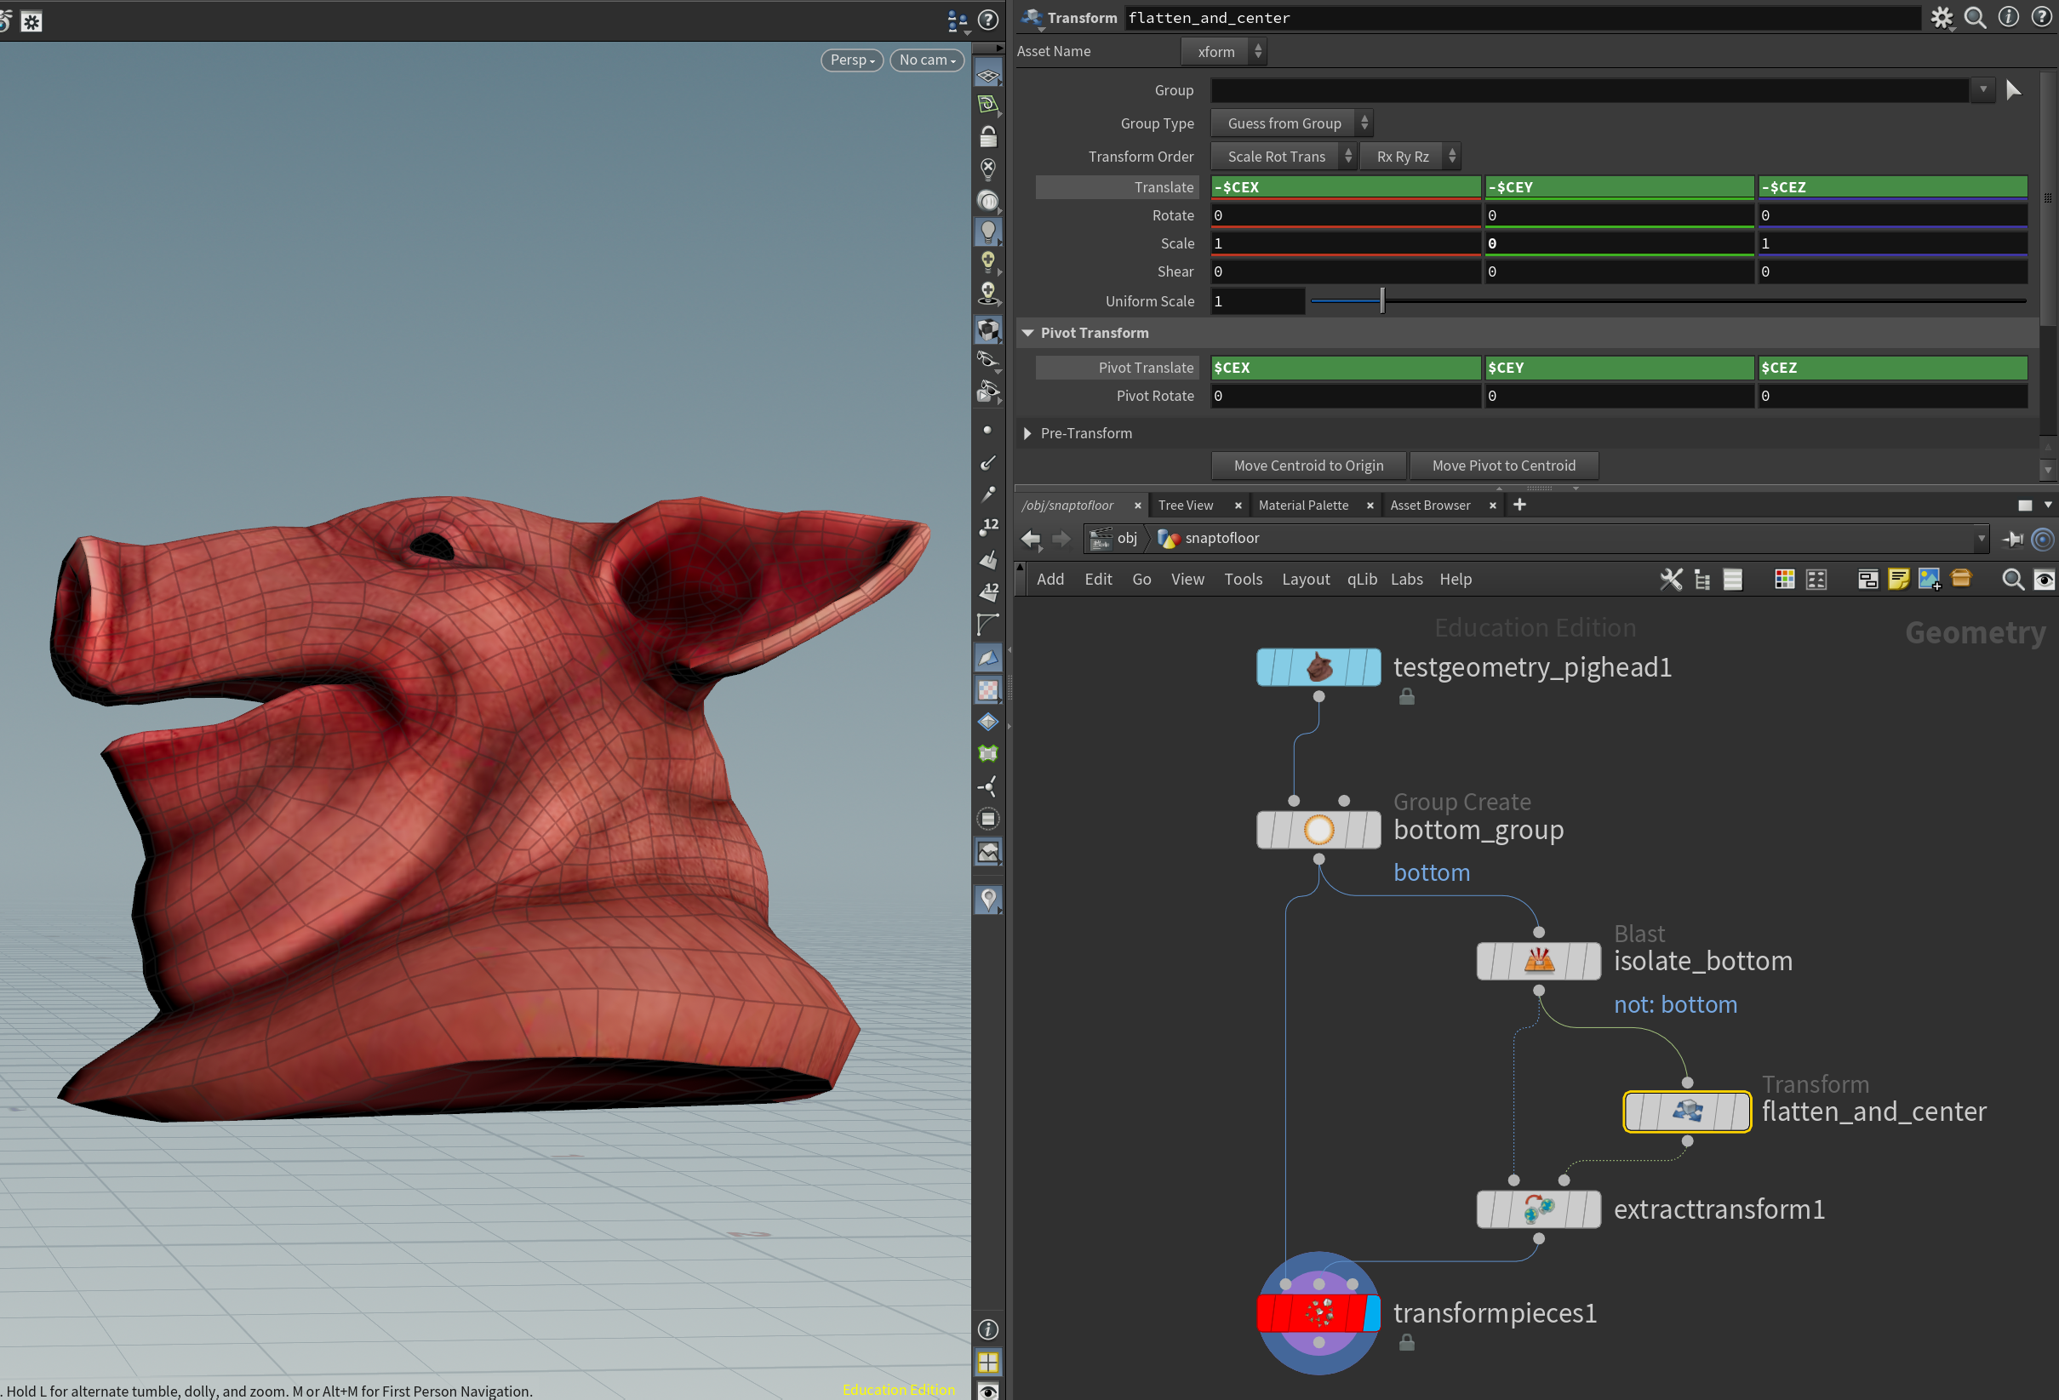Viewport: 2059px width, 1400px height.
Task: Switch to the Material Palette tab
Action: click(x=1302, y=505)
